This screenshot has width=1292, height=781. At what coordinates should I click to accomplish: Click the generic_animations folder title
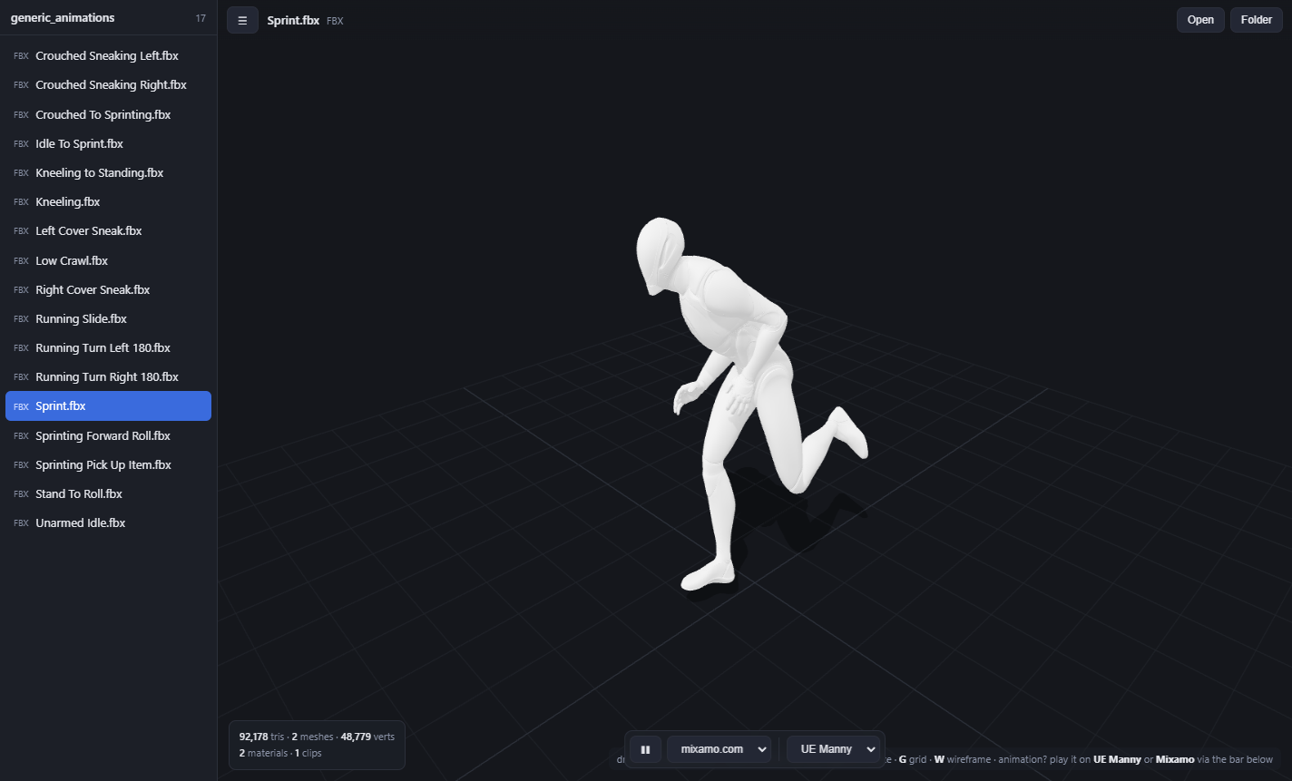point(63,18)
